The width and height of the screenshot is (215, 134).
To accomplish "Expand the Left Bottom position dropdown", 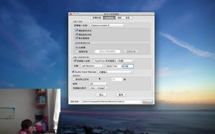I will coord(92,66).
